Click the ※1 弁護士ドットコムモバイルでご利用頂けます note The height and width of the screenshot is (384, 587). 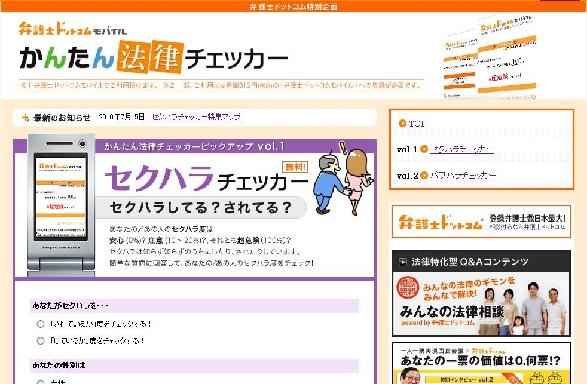(x=90, y=85)
